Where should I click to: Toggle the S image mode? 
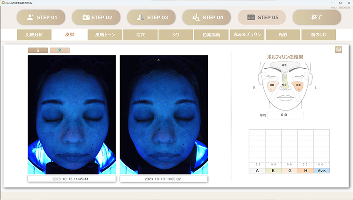coord(38,50)
